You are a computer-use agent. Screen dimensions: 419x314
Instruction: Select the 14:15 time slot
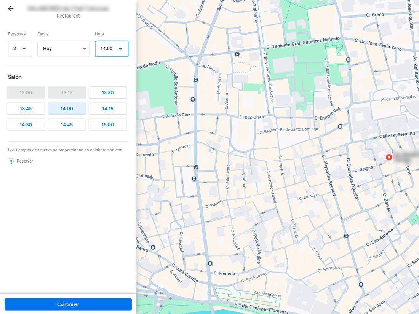(108, 109)
